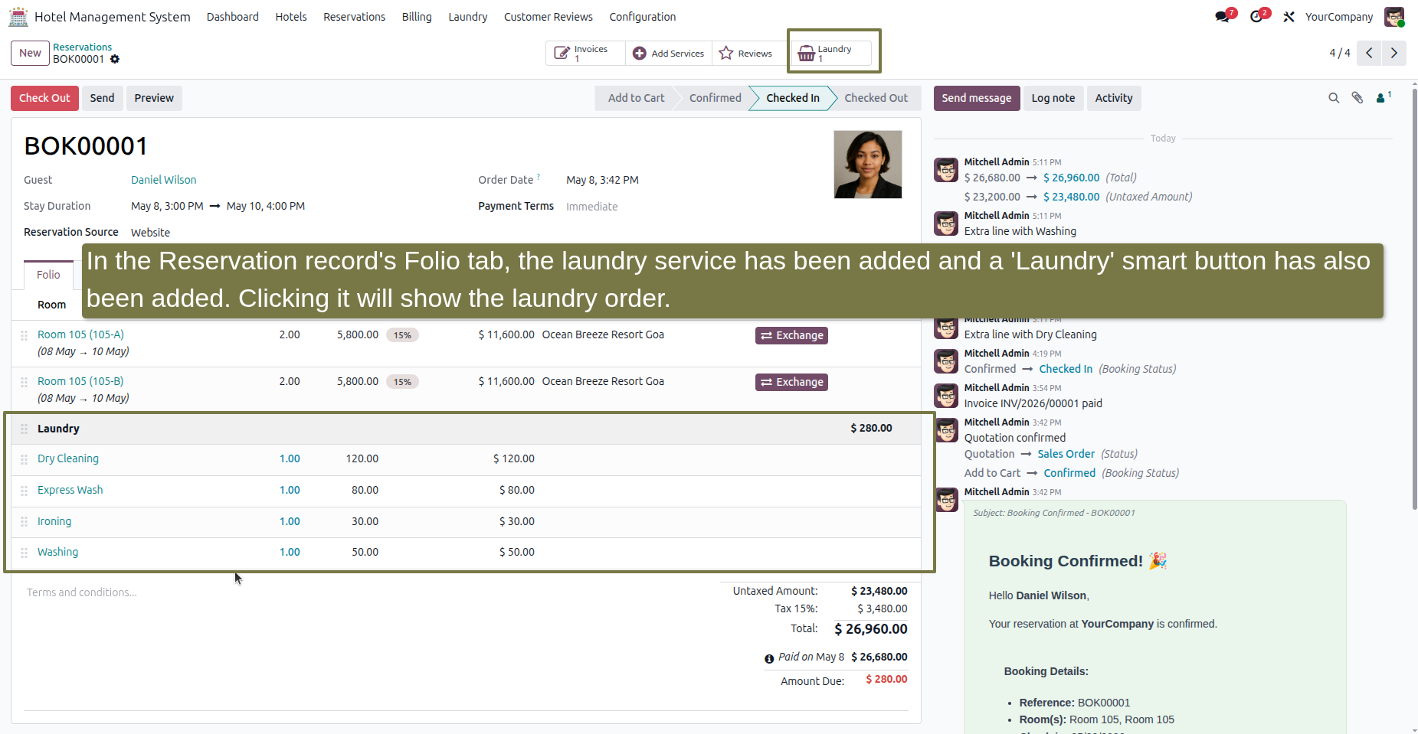The height and width of the screenshot is (734, 1418).
Task: Select the Checked Out status stage
Action: [876, 98]
